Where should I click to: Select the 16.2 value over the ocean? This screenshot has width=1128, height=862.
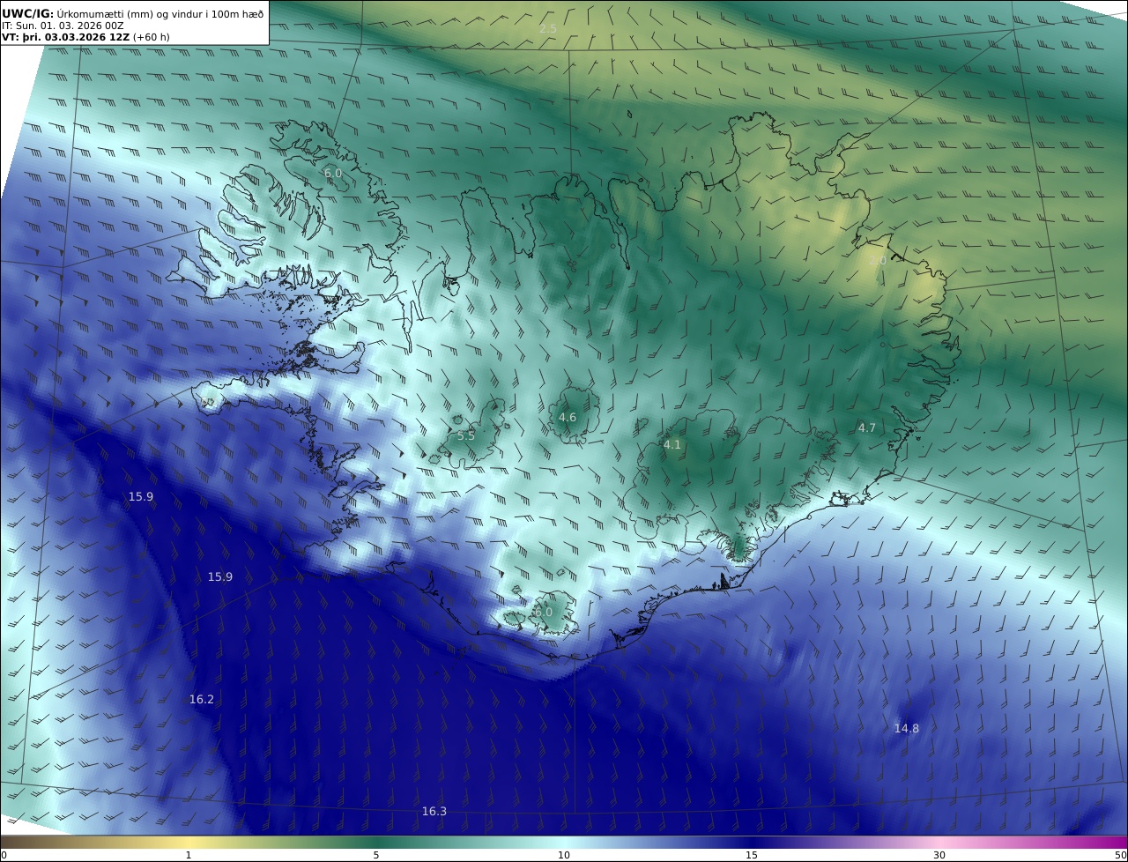tap(202, 699)
